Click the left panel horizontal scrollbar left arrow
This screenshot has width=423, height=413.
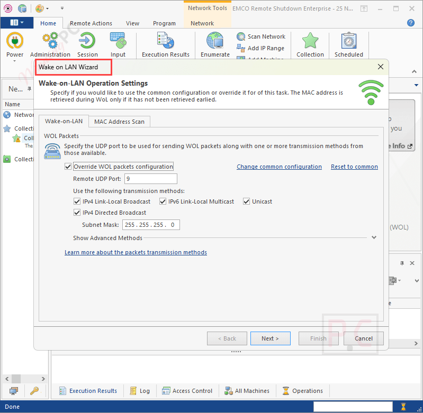[7, 379]
